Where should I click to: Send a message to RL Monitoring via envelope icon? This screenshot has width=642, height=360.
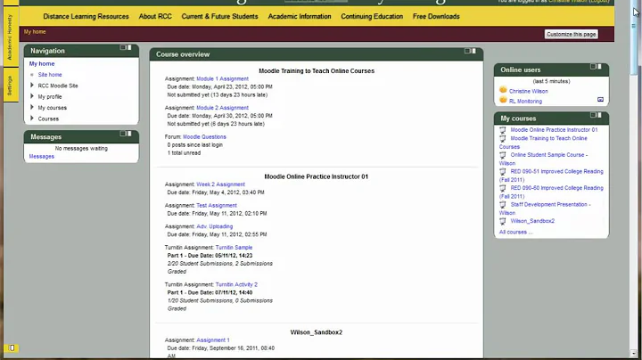pos(600,100)
